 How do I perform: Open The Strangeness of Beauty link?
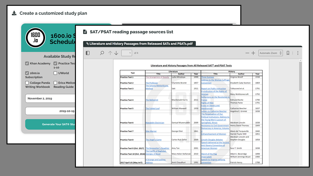tap(157, 77)
